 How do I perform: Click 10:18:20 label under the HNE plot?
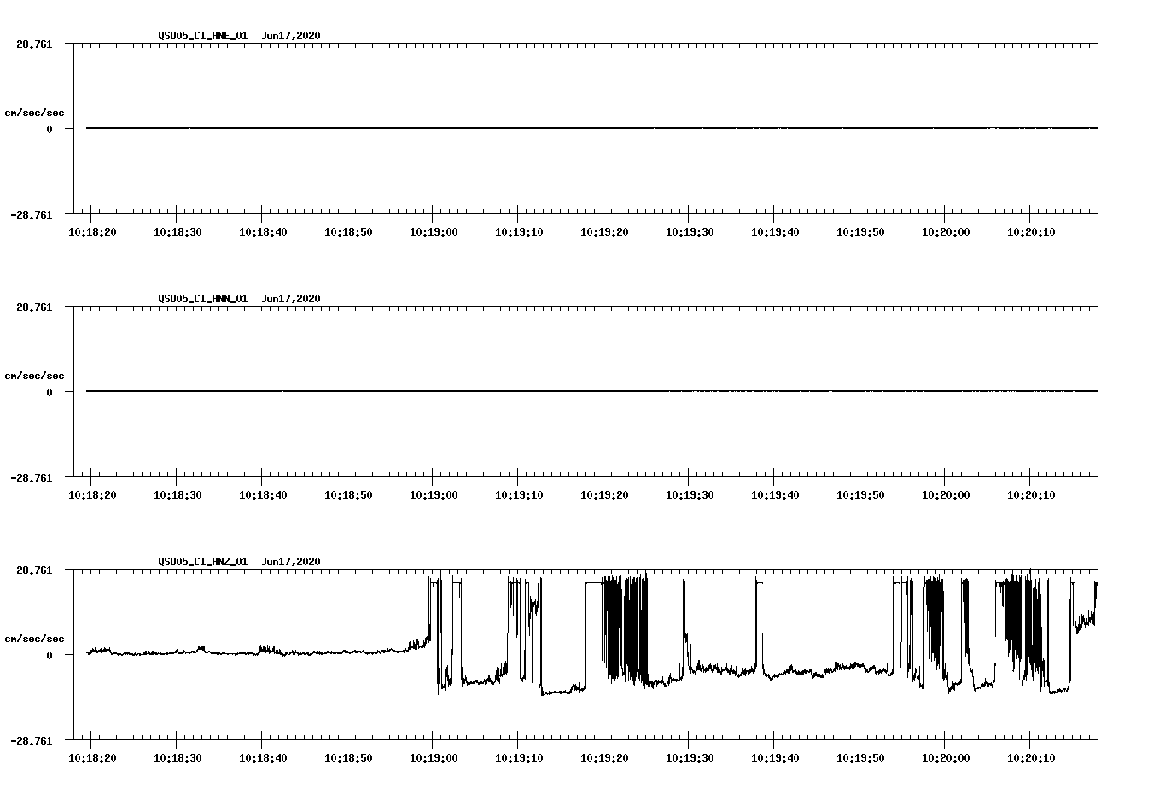tap(92, 232)
